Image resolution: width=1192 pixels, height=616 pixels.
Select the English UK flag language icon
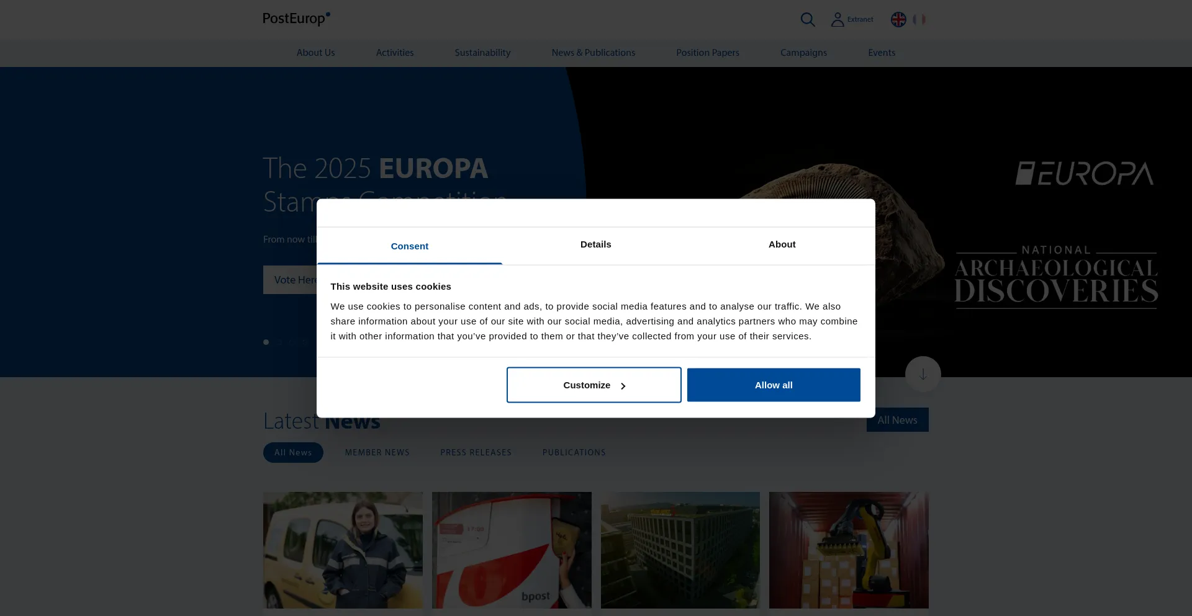tap(898, 19)
